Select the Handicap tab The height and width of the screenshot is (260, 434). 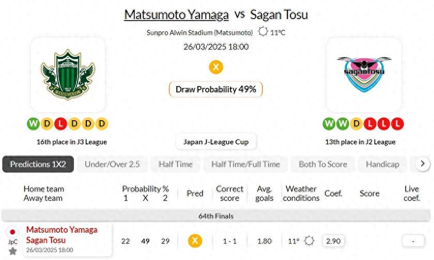pos(382,164)
